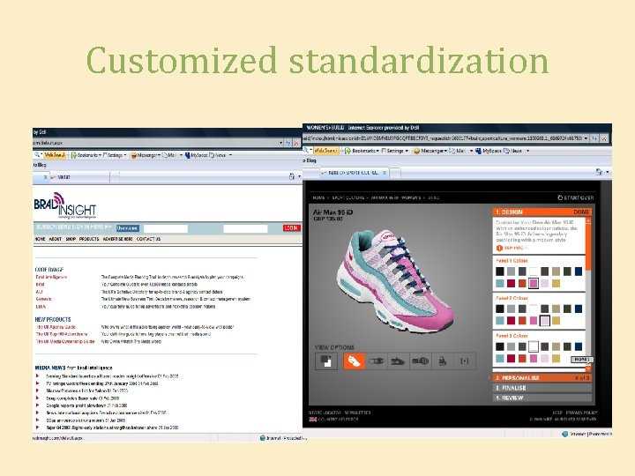635x476 pixels.
Task: Open the Products menu on Brad Insight
Action: click(89, 239)
